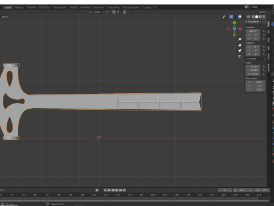Click the Location X value field

coord(253,31)
